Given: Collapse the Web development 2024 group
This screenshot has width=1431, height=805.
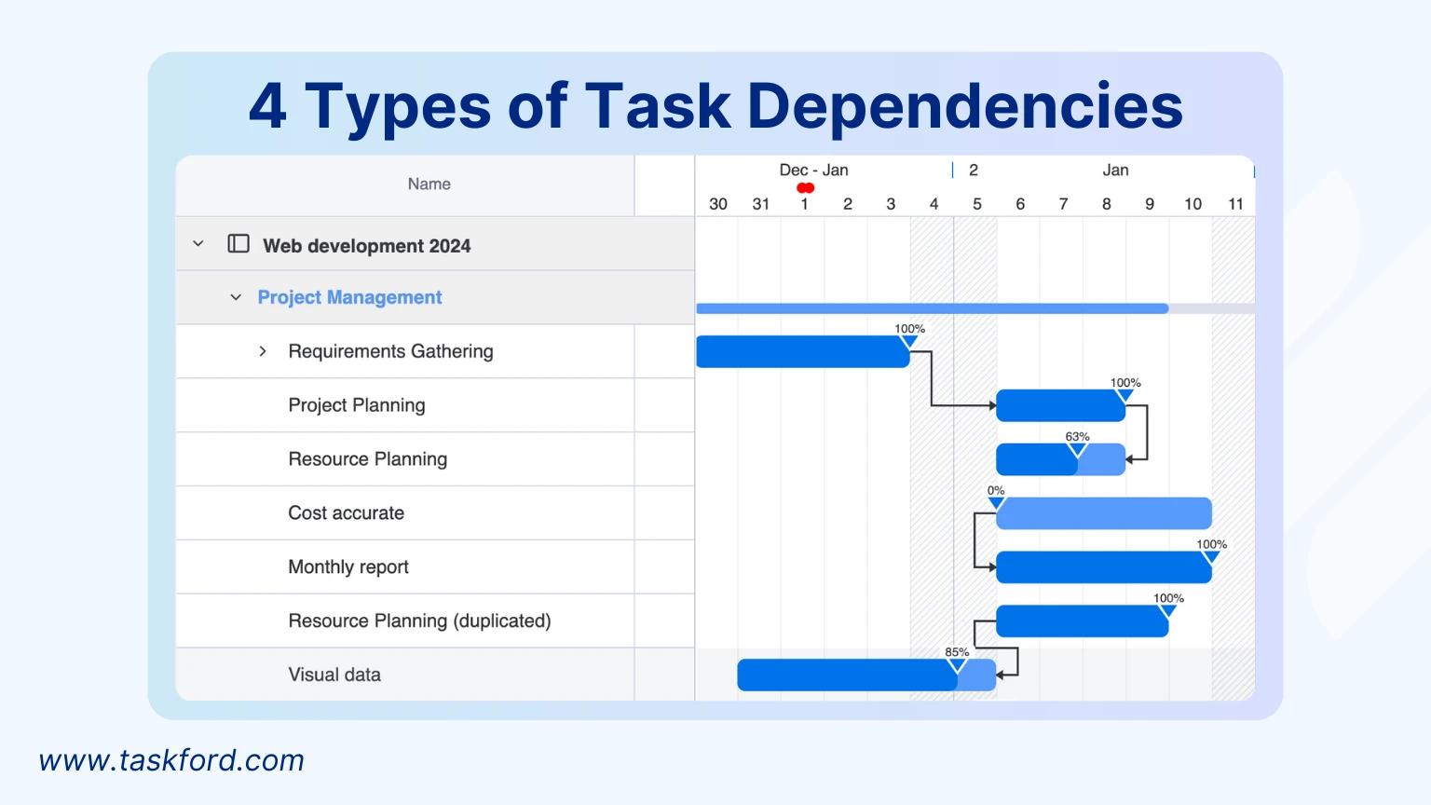Looking at the screenshot, I should coord(198,243).
